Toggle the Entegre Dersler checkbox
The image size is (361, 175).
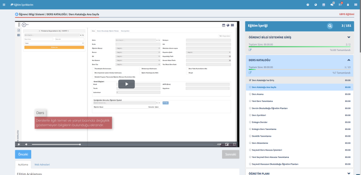250,122
